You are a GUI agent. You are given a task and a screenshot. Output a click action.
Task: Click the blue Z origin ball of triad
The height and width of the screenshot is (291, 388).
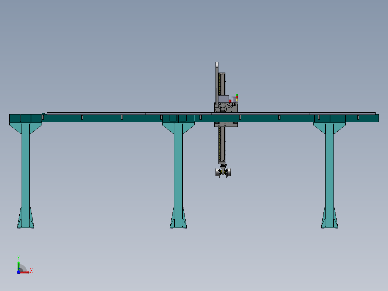[19, 272]
